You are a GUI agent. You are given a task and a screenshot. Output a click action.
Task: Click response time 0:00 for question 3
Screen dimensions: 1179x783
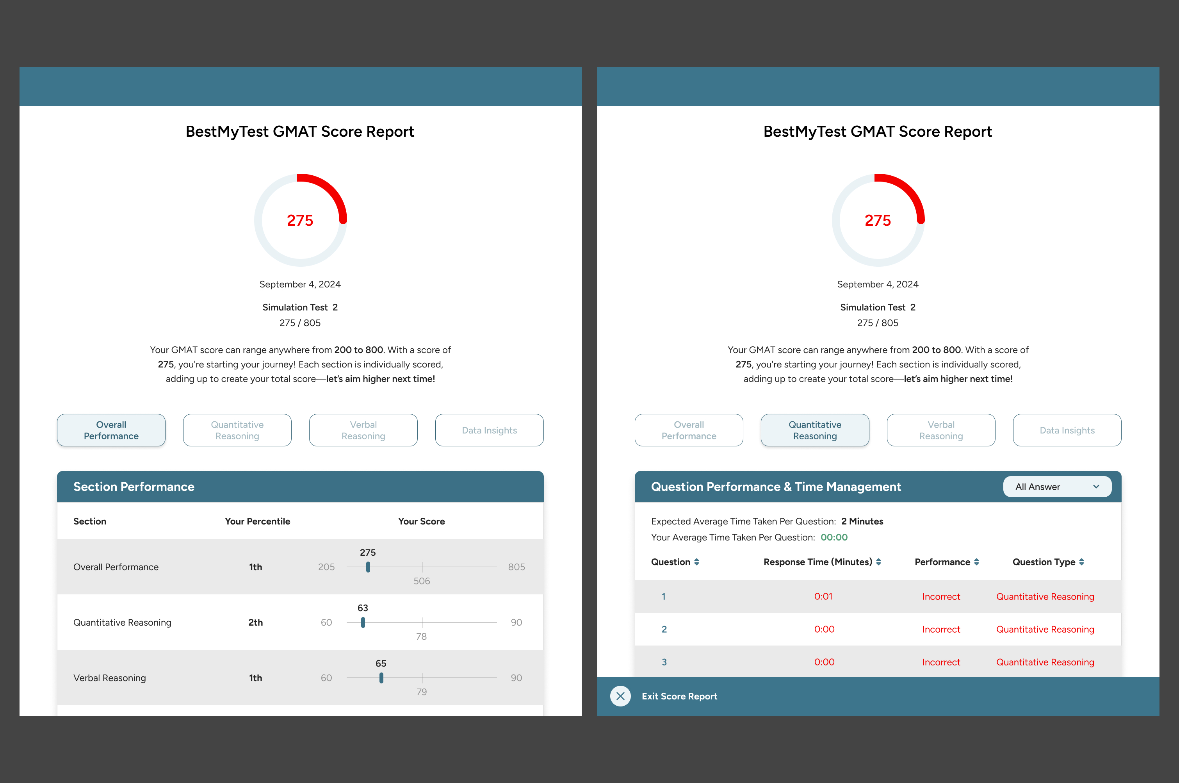(x=824, y=663)
